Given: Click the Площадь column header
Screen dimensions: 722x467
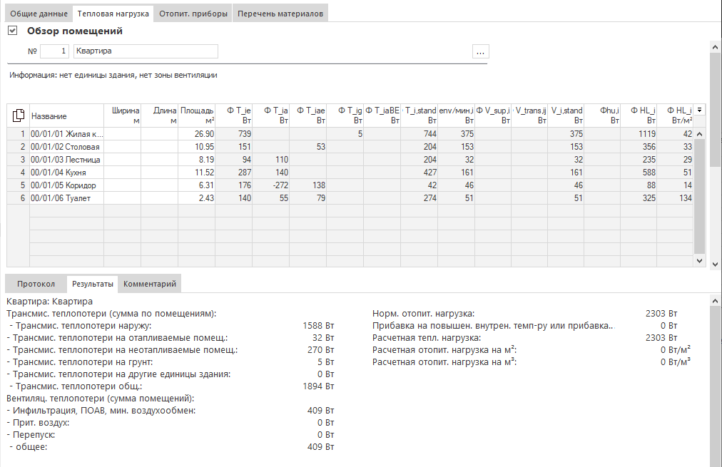Looking at the screenshot, I should 197,116.
